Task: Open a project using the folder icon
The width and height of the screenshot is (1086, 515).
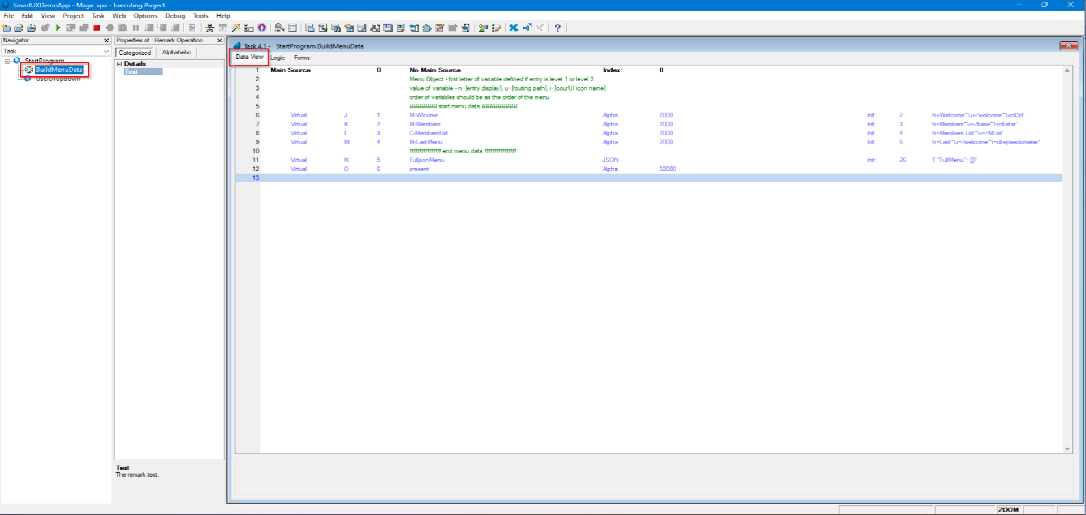Action: coord(19,27)
